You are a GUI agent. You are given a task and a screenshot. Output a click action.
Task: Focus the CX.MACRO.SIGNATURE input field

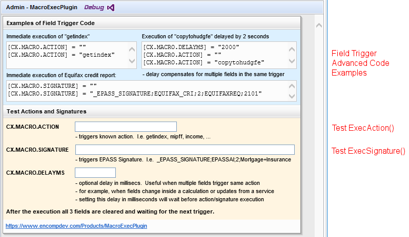click(x=185, y=150)
